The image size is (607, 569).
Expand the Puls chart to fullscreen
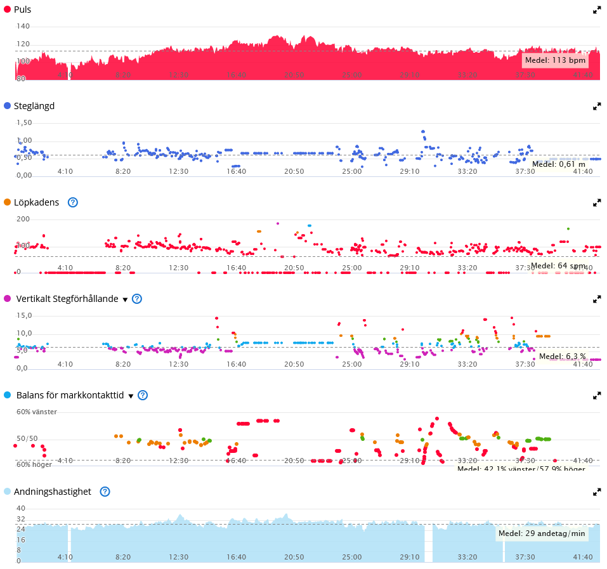(597, 10)
